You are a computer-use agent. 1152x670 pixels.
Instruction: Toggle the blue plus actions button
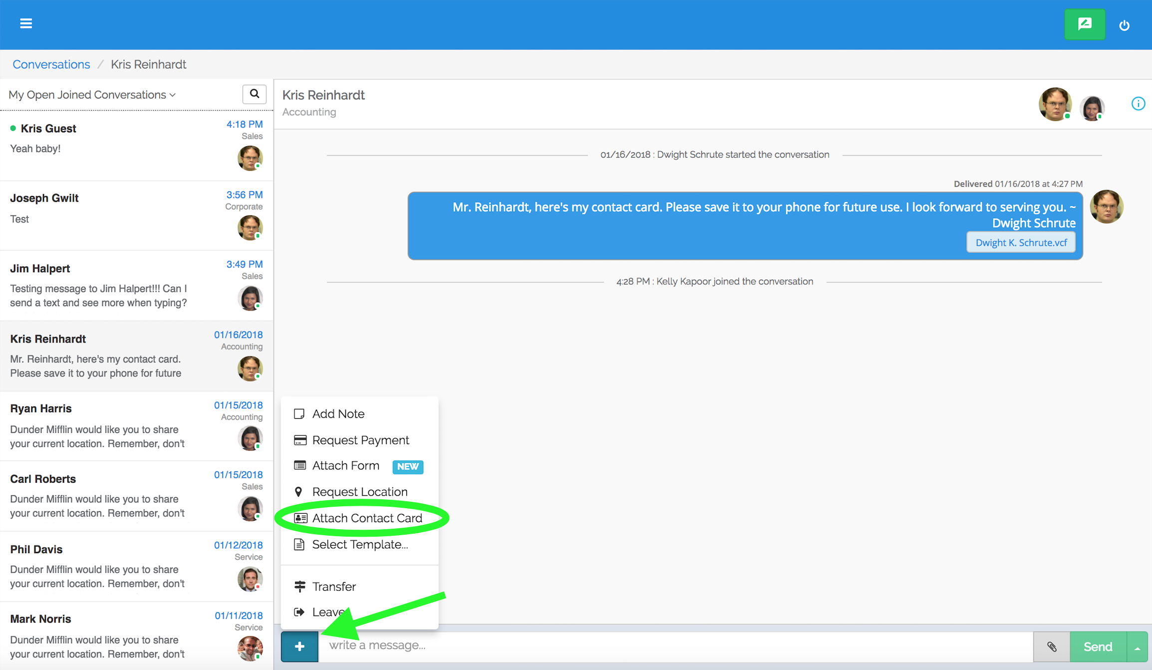(299, 647)
